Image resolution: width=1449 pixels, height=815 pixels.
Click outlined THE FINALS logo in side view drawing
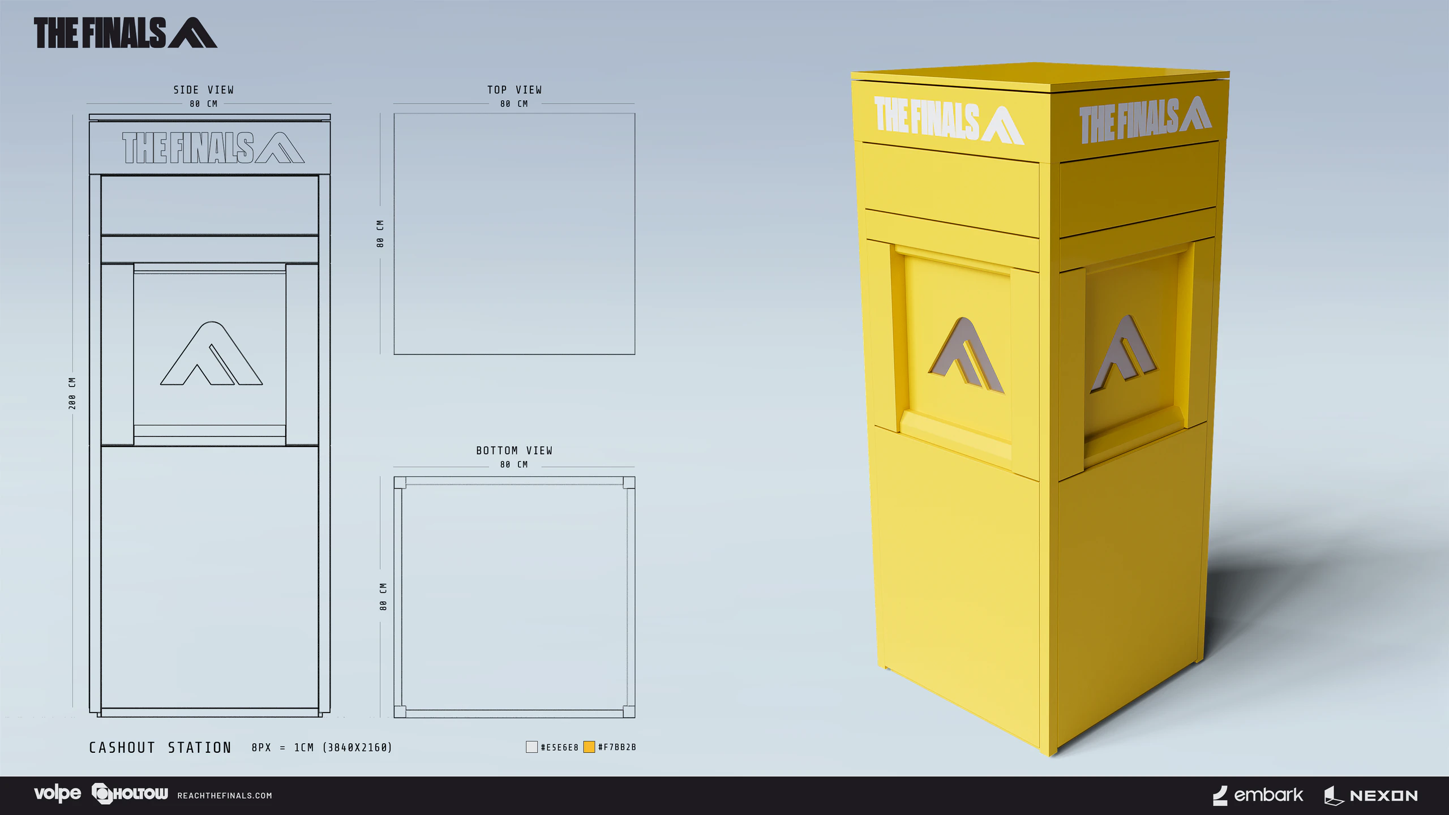click(x=213, y=148)
